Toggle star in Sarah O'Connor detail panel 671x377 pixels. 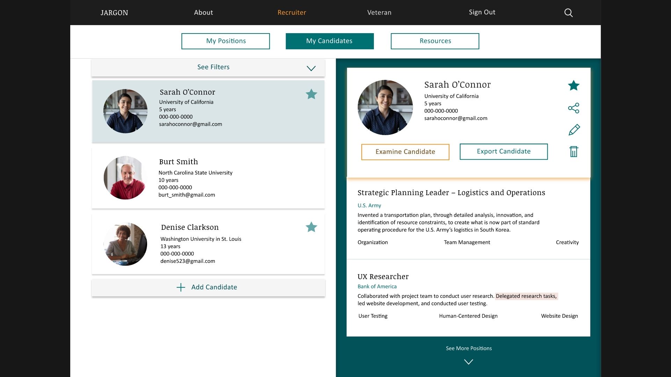point(573,86)
